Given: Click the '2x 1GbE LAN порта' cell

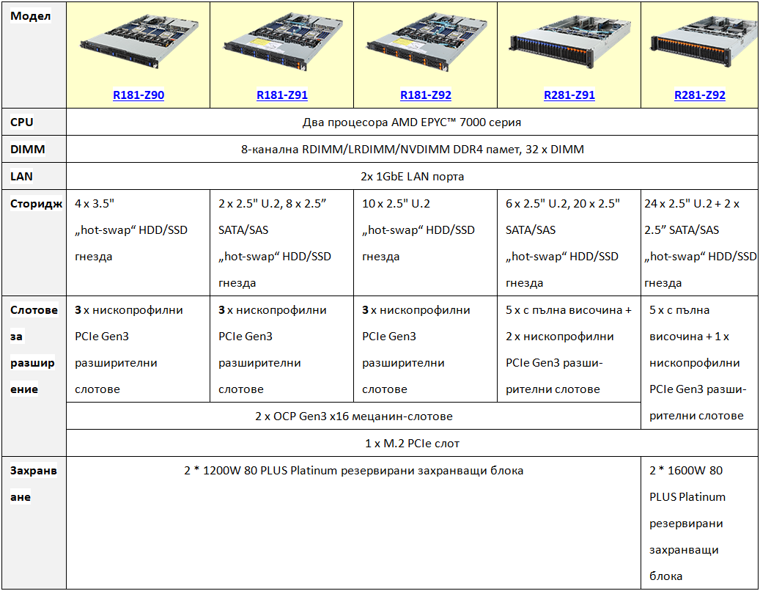Looking at the screenshot, I should pos(412,176).
